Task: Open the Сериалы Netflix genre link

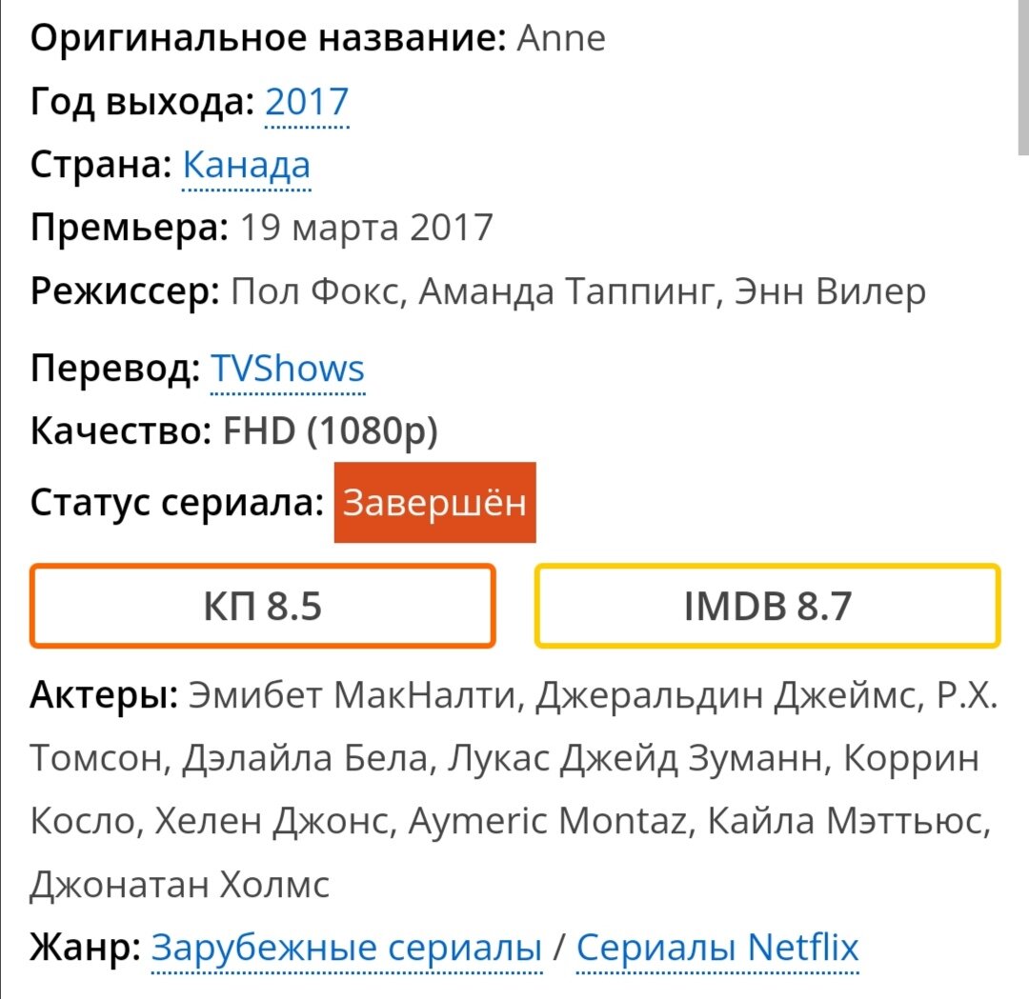Action: click(x=717, y=948)
